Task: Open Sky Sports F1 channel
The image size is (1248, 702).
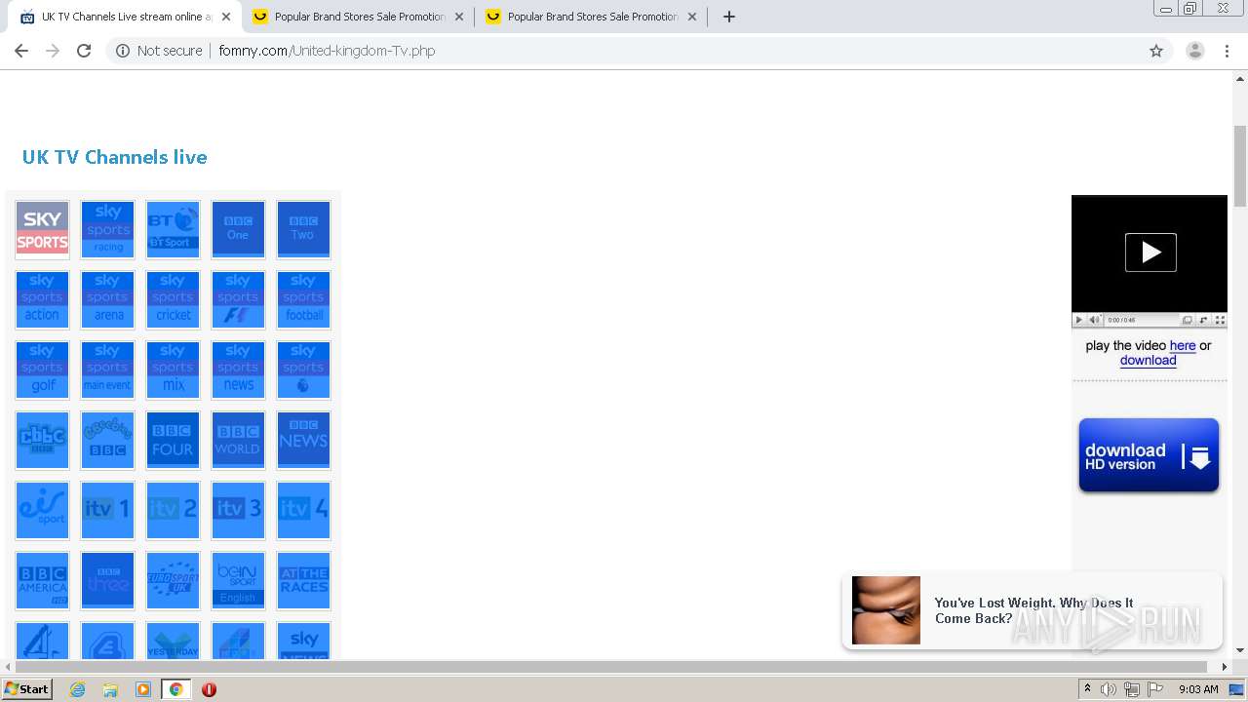Action: click(238, 299)
